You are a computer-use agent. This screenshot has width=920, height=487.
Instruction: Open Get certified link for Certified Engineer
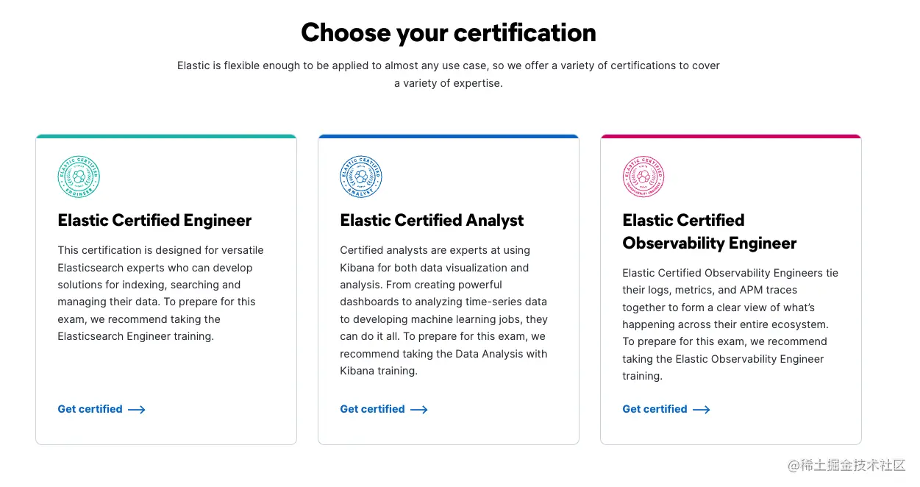tap(90, 409)
